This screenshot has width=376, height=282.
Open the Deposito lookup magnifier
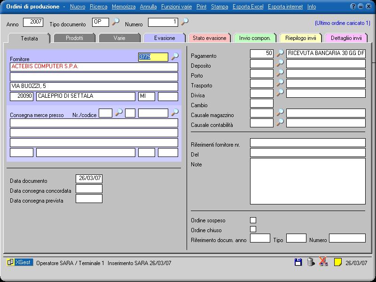tap(280, 63)
